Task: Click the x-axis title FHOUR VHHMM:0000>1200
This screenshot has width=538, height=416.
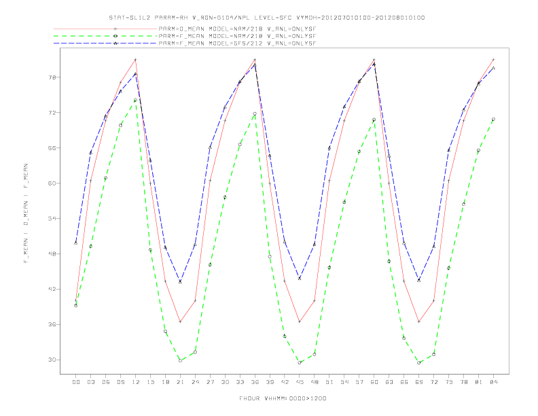Action: [283, 398]
